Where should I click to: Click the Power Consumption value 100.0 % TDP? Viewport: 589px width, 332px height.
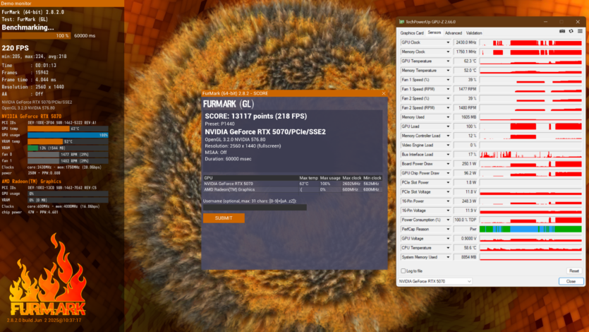point(466,220)
